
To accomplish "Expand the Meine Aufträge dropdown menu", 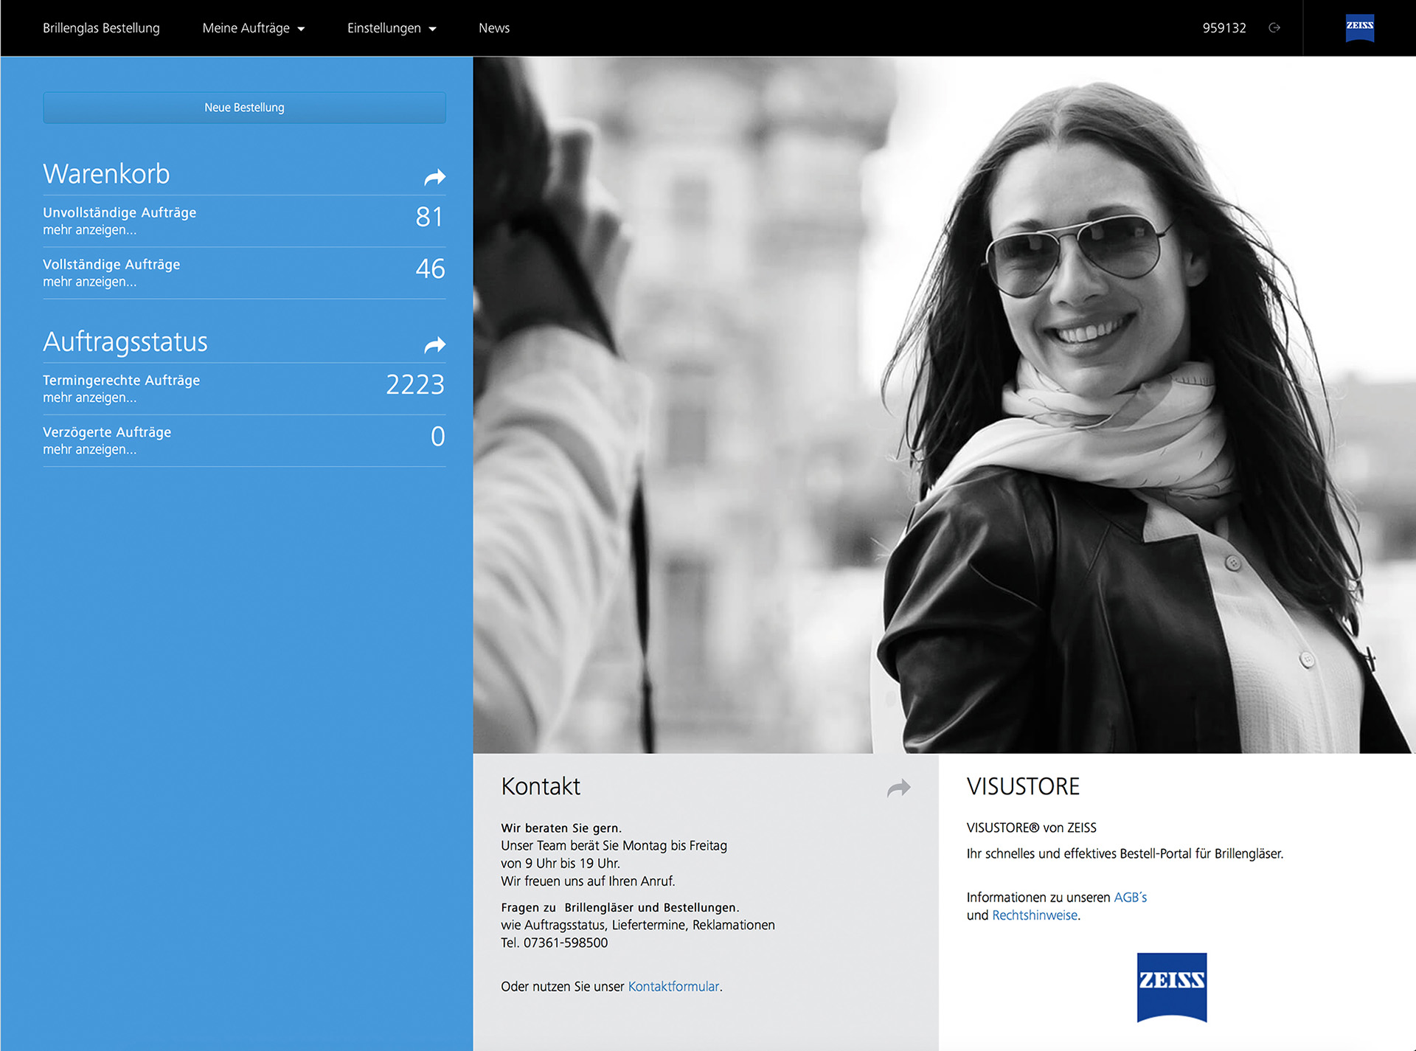I will click(254, 28).
